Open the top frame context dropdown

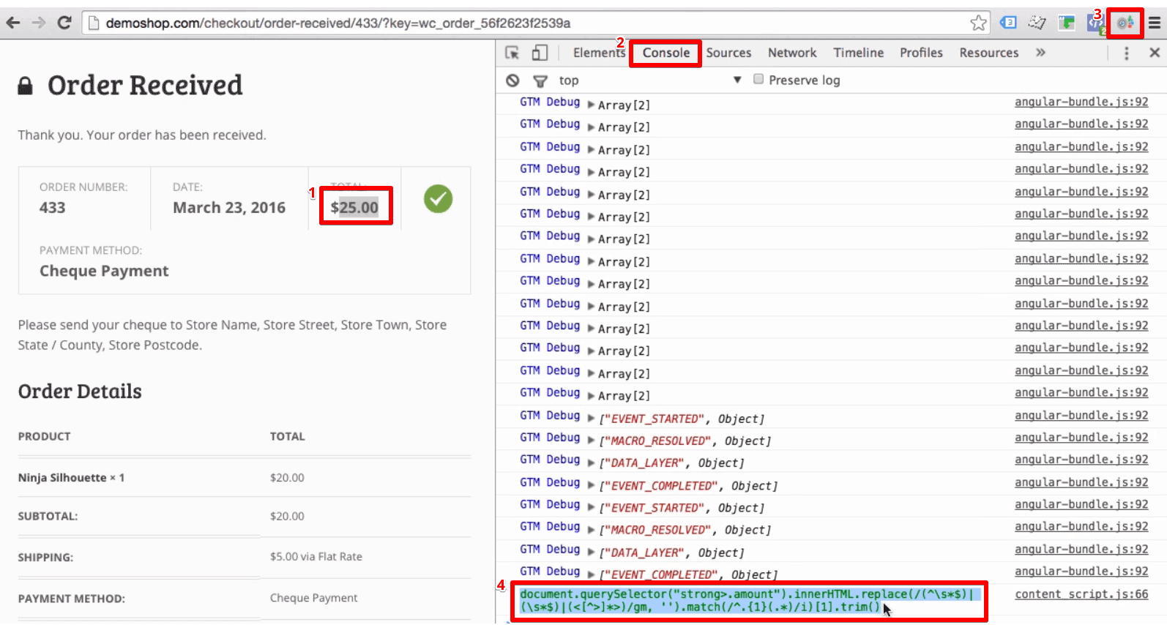[x=737, y=80]
